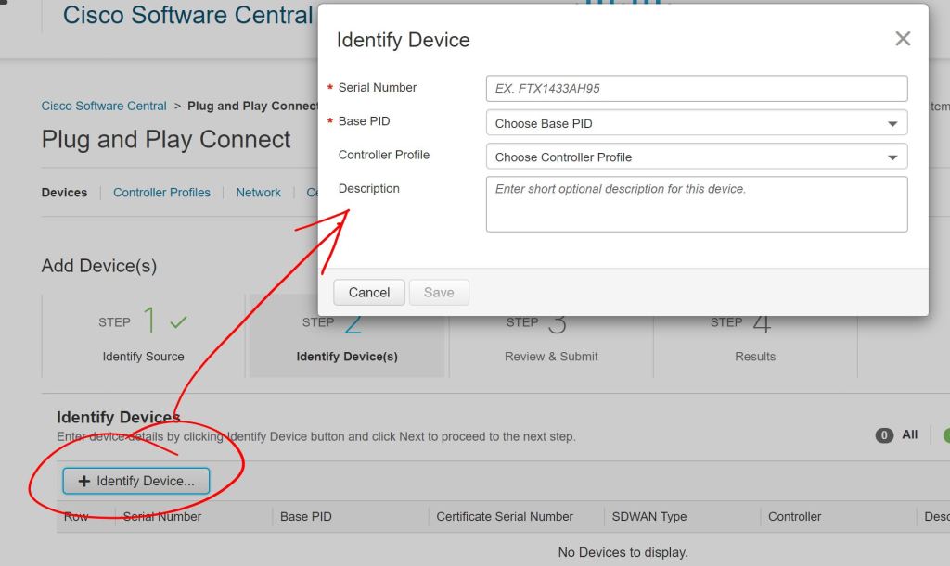Open the Cisco Software Central breadcrumb link
This screenshot has width=950, height=566.
pos(104,106)
